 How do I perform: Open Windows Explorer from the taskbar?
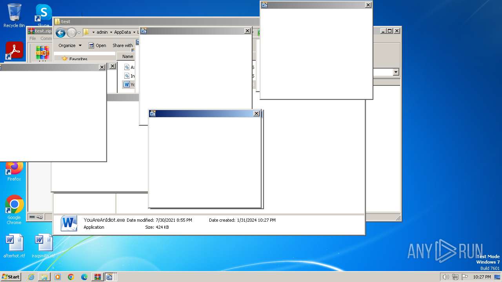pyautogui.click(x=44, y=277)
